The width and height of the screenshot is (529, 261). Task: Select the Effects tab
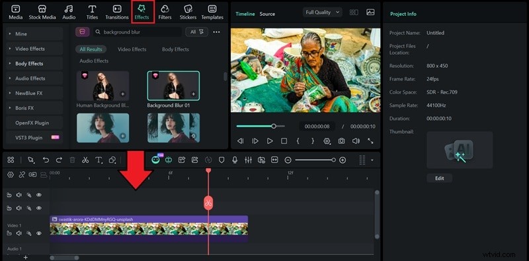tap(142, 13)
